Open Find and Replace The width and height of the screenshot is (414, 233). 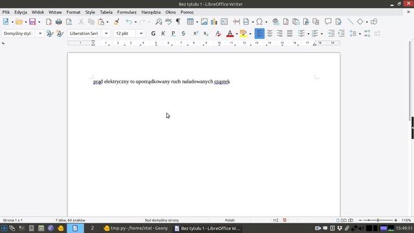(158, 21)
